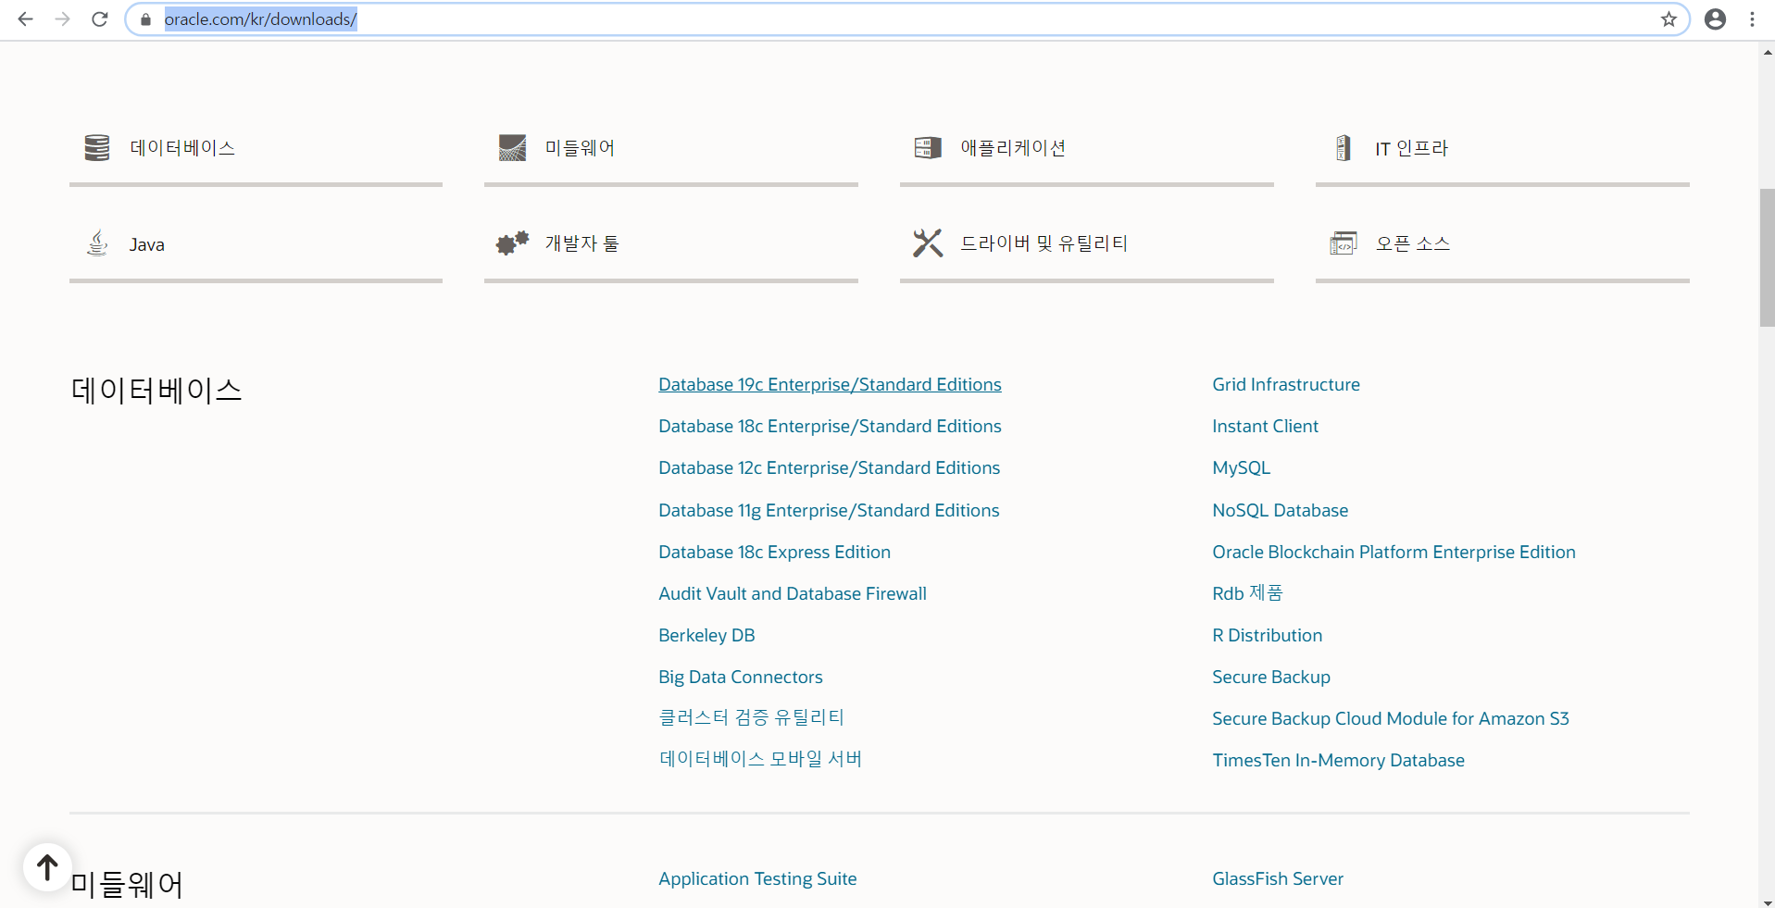
Task: Click the 데이터베이스 section heading
Action: pyautogui.click(x=156, y=390)
